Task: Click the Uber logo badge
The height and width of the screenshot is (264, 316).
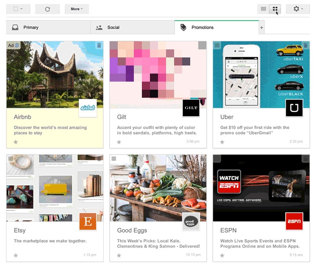Action: click(x=294, y=108)
